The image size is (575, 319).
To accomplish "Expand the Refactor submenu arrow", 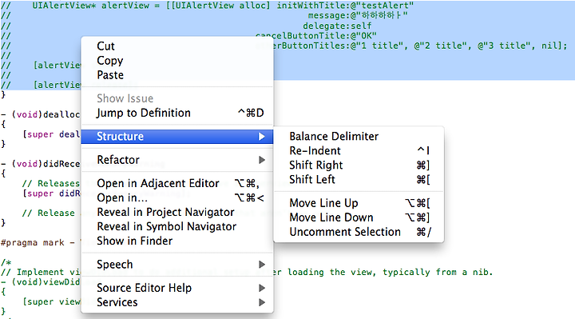I will (261, 160).
